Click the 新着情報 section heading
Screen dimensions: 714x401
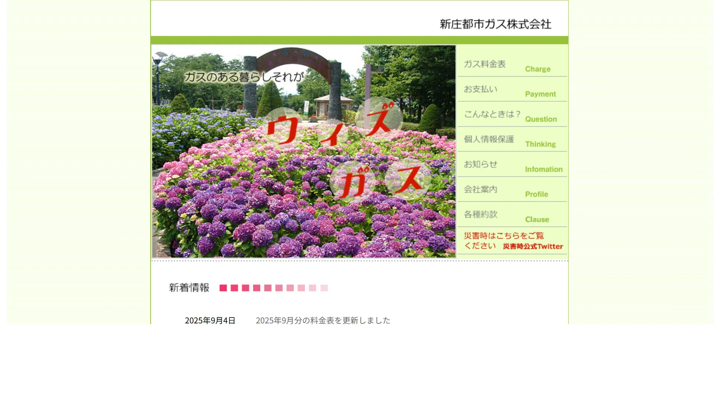click(x=189, y=288)
